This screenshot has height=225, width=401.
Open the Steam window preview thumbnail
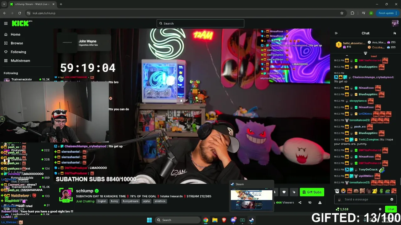[x=252, y=200]
